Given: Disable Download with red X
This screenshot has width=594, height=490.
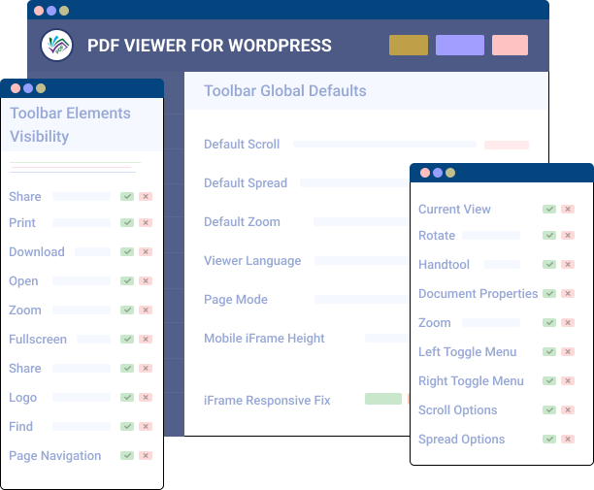Looking at the screenshot, I should (x=146, y=252).
